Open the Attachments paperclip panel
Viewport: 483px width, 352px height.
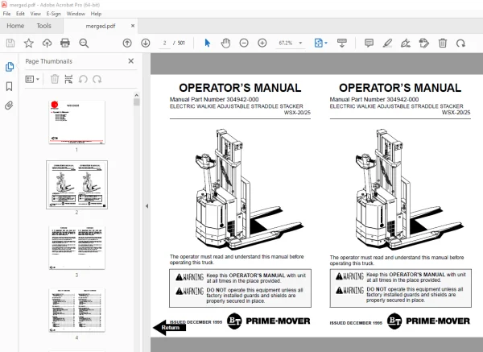pos(9,106)
